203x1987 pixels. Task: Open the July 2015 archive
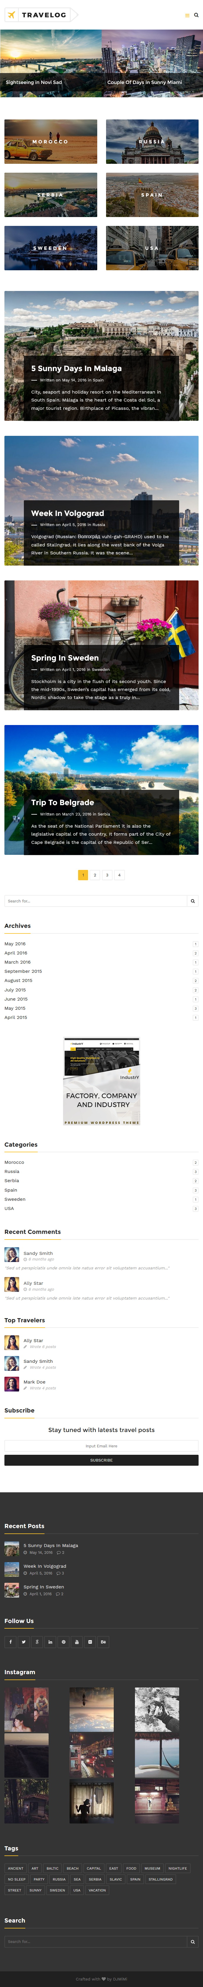(x=15, y=990)
